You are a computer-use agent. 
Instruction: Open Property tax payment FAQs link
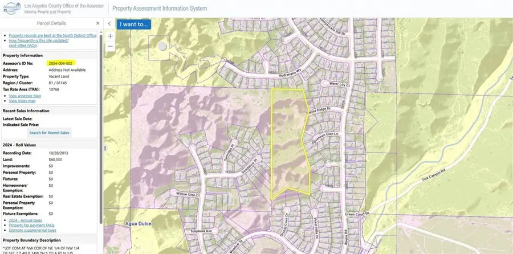(32, 225)
